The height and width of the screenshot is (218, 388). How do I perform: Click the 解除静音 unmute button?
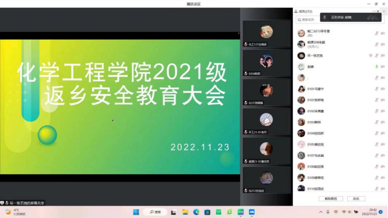(331, 199)
